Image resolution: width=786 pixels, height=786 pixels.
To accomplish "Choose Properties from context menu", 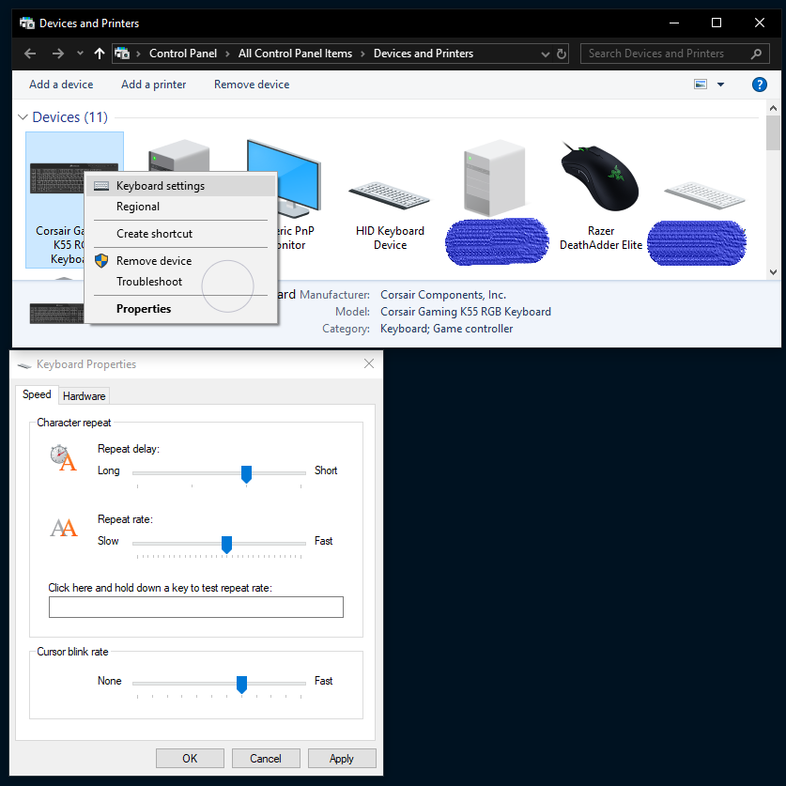I will pyautogui.click(x=181, y=309).
